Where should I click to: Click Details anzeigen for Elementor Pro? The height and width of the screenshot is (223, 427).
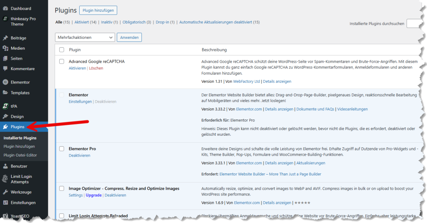tap(279, 163)
